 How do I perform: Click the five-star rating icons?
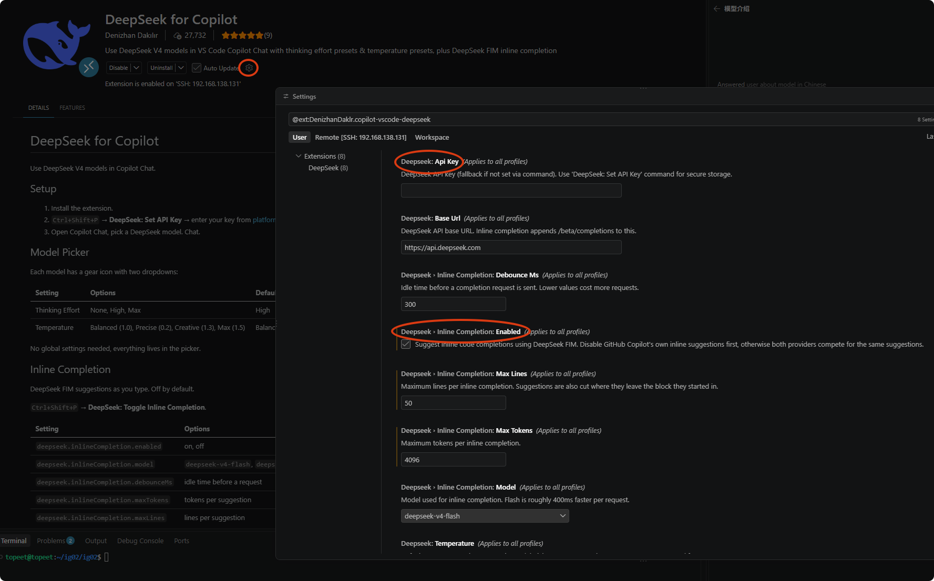(242, 35)
